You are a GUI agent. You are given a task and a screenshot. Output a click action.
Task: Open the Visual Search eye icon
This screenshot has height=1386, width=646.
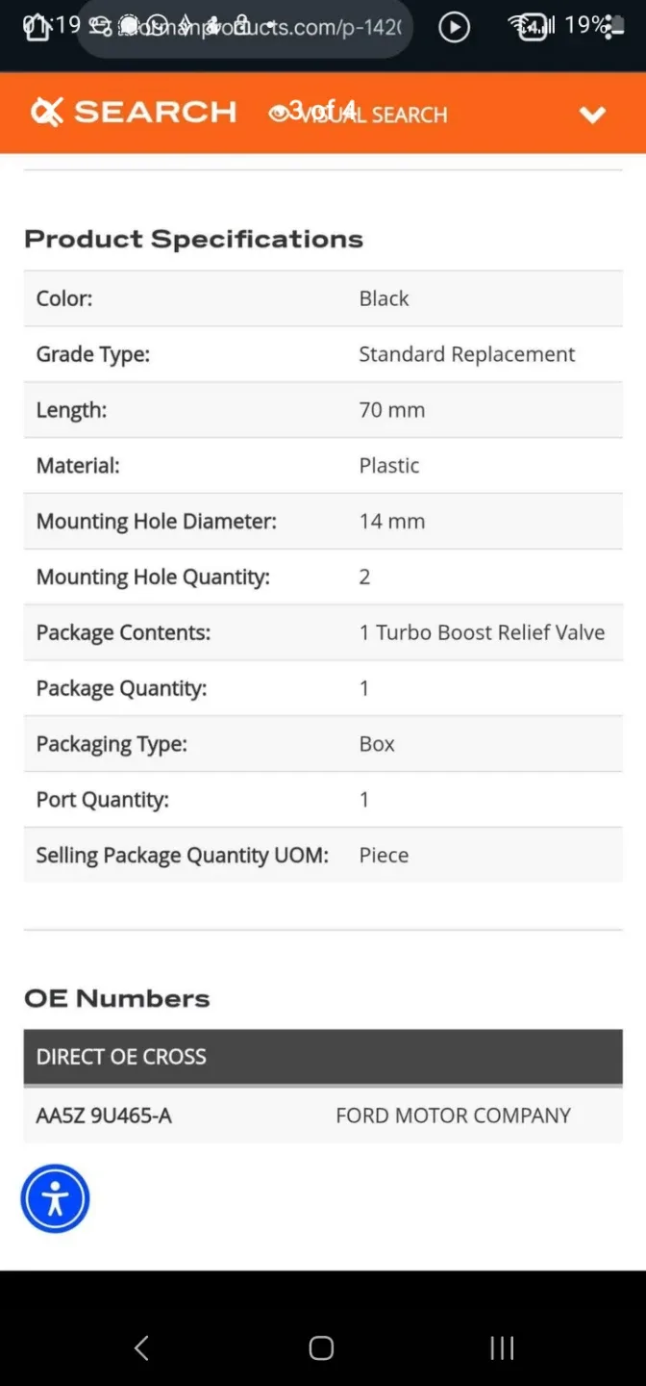point(282,113)
